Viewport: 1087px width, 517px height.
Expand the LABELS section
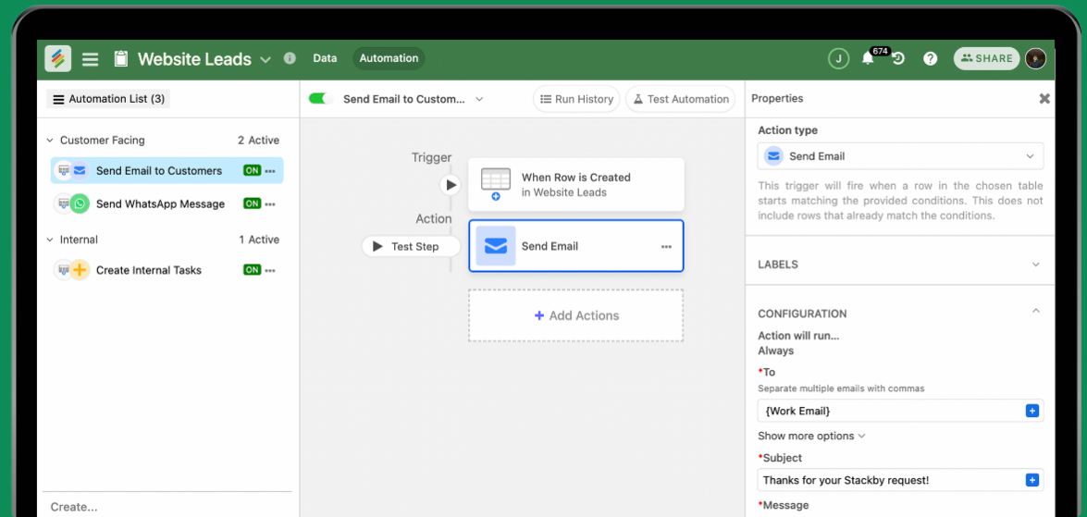900,264
